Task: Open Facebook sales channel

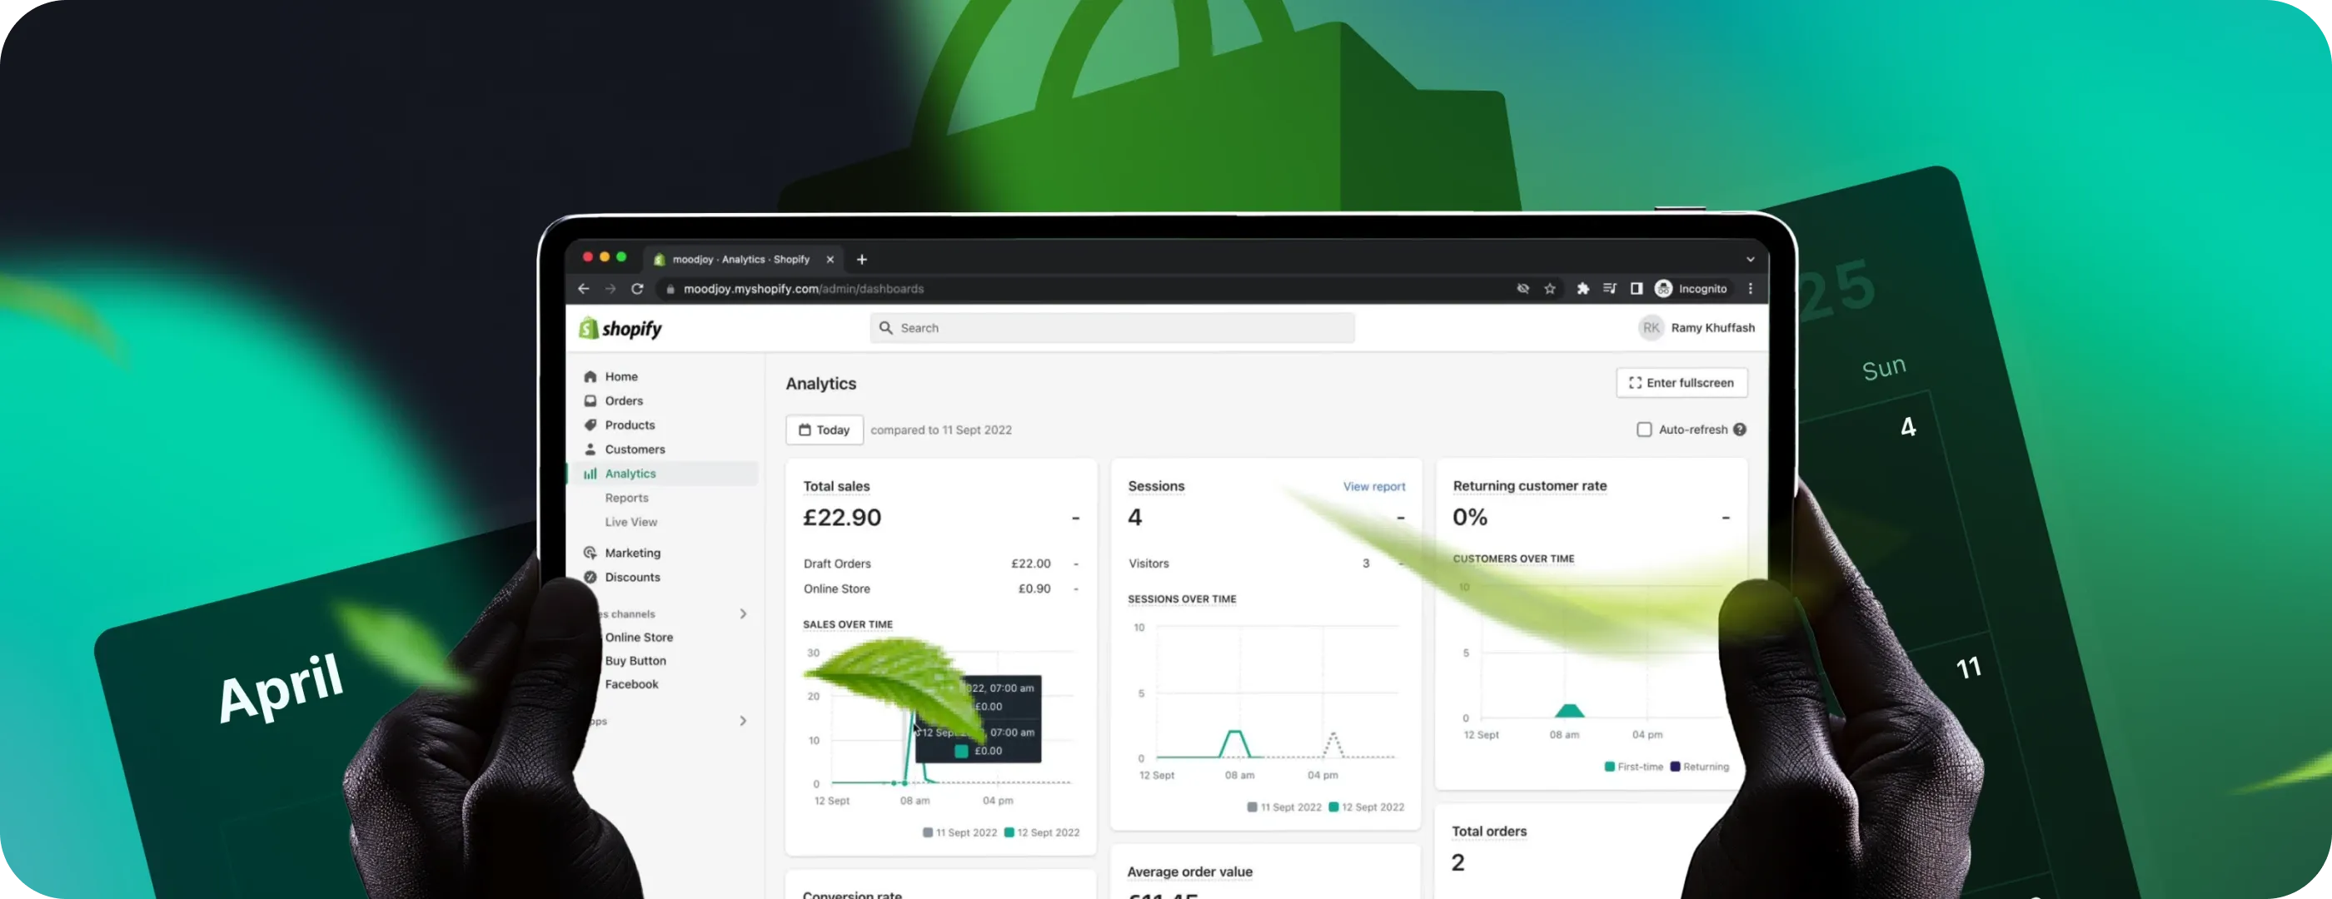Action: pyautogui.click(x=631, y=684)
